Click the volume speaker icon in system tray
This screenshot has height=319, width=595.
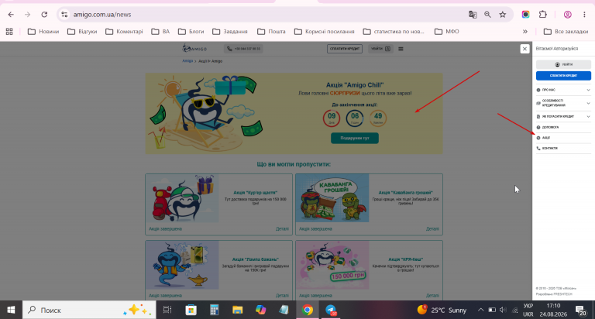pyautogui.click(x=503, y=310)
